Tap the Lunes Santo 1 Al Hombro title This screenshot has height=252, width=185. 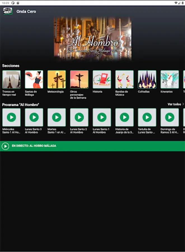[x=101, y=131]
